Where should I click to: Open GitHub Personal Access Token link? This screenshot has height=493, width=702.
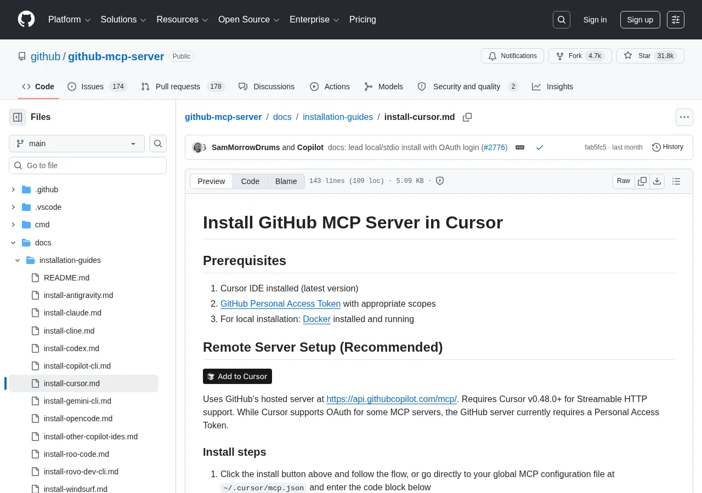coord(281,303)
